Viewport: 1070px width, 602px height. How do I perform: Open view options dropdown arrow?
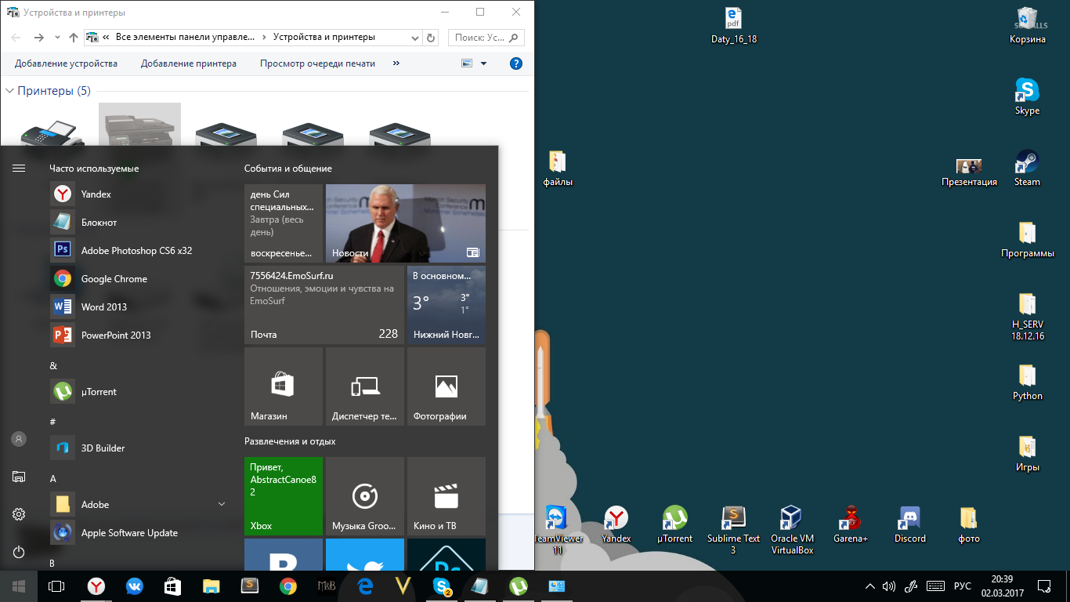click(483, 63)
